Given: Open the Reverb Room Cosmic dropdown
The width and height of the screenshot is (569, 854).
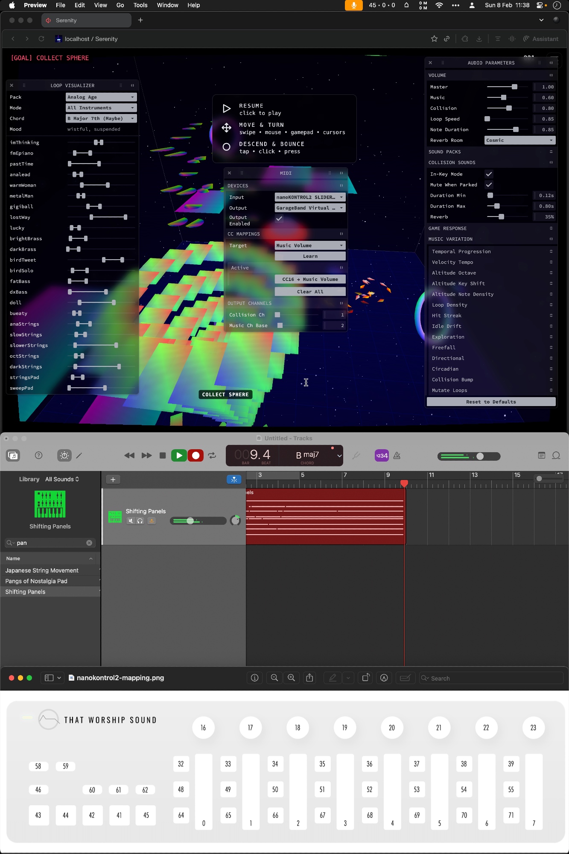Looking at the screenshot, I should coord(519,140).
